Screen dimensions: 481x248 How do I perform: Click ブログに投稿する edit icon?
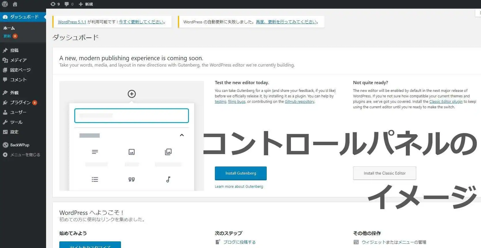(218, 242)
